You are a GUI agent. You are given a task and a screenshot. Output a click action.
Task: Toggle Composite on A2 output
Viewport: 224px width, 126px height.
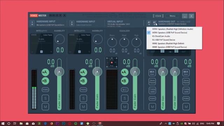(x=186, y=90)
